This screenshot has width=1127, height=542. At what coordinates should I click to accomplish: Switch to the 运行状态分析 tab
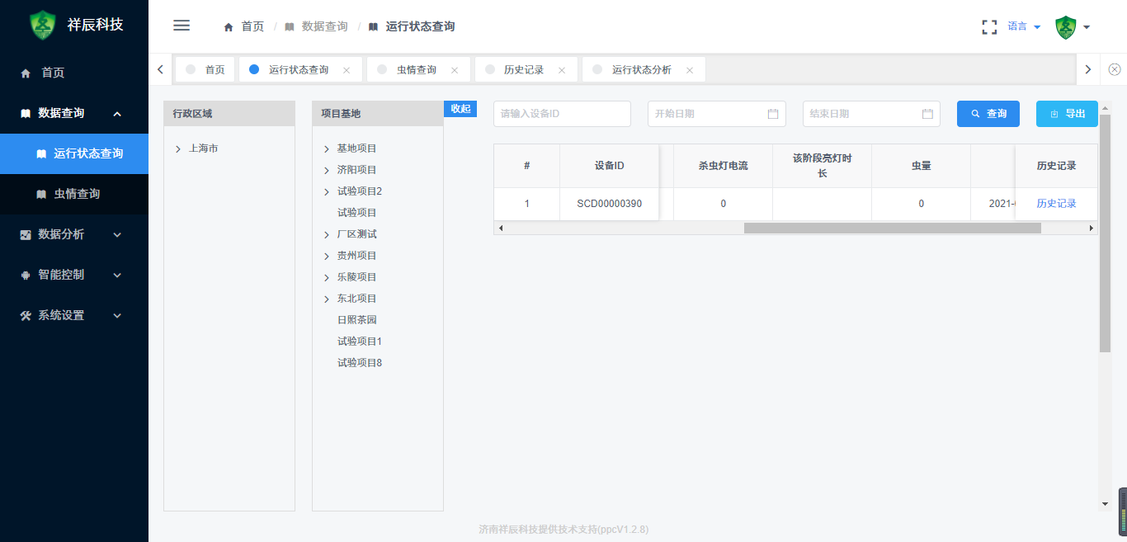coord(641,70)
